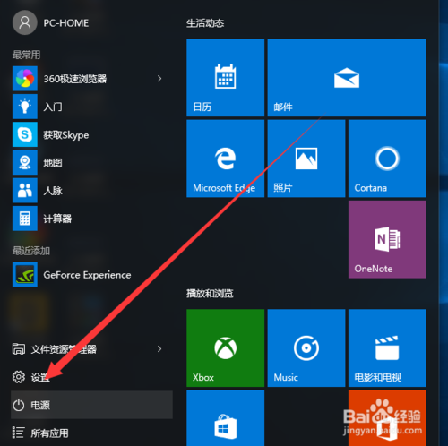Click the 播放和浏览 group heading
This screenshot has width=448, height=446.
[210, 294]
